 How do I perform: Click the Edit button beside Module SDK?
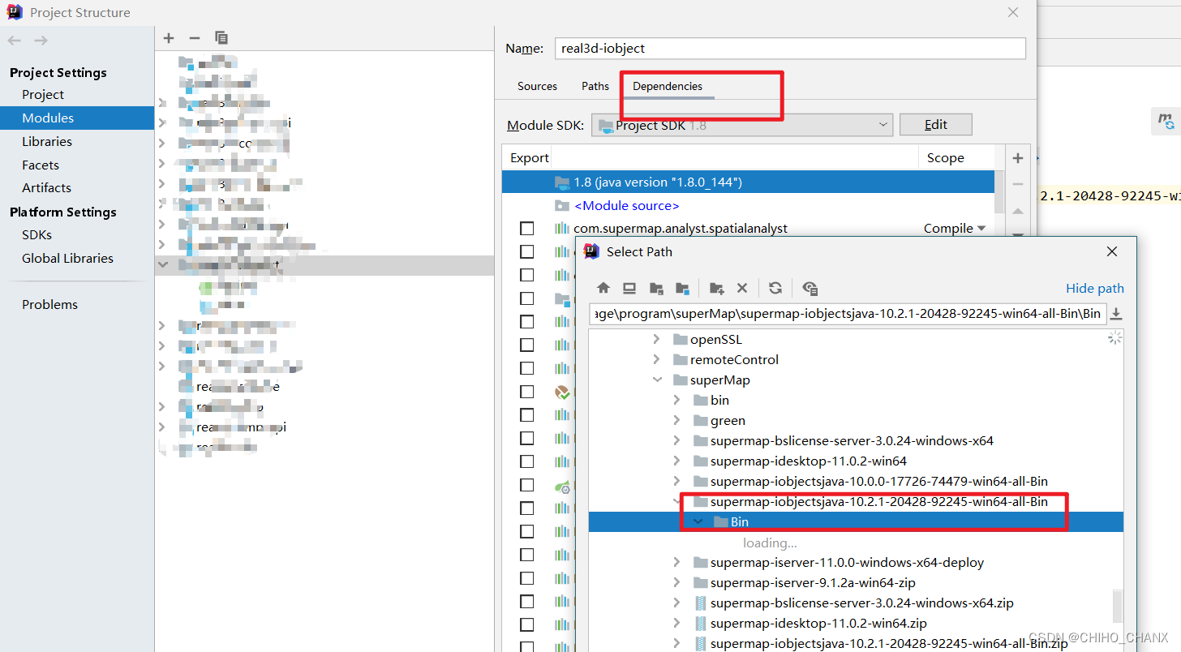click(x=935, y=124)
